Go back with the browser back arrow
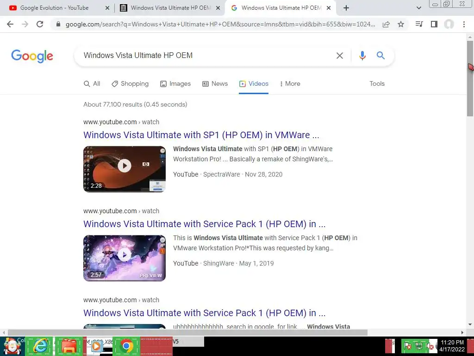This screenshot has width=474, height=356. pyautogui.click(x=10, y=24)
